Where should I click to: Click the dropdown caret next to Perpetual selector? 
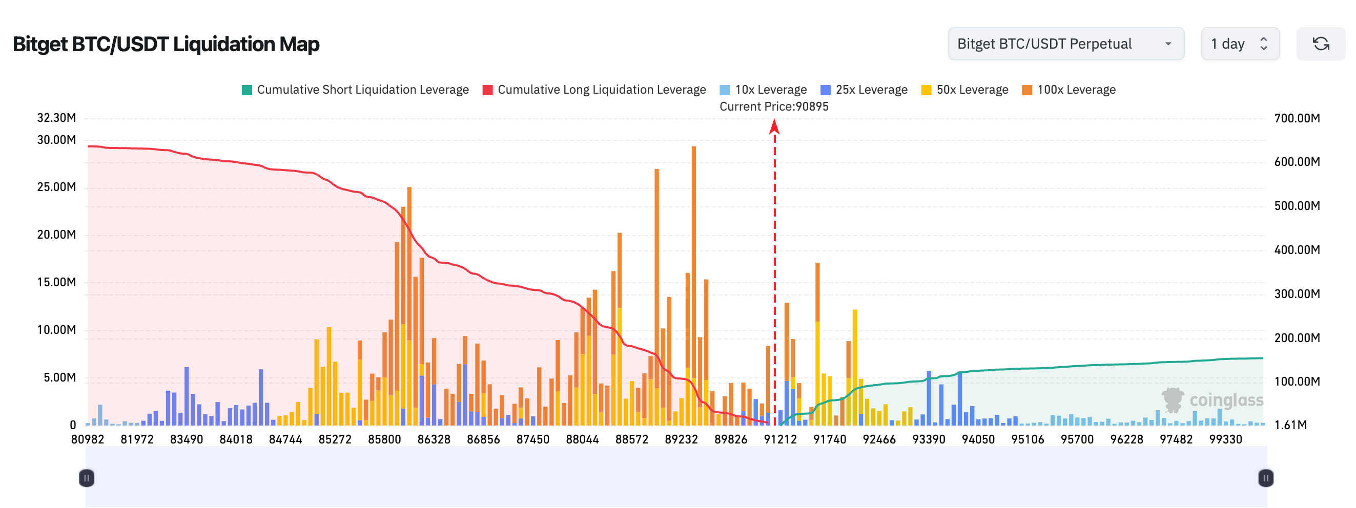point(1169,44)
